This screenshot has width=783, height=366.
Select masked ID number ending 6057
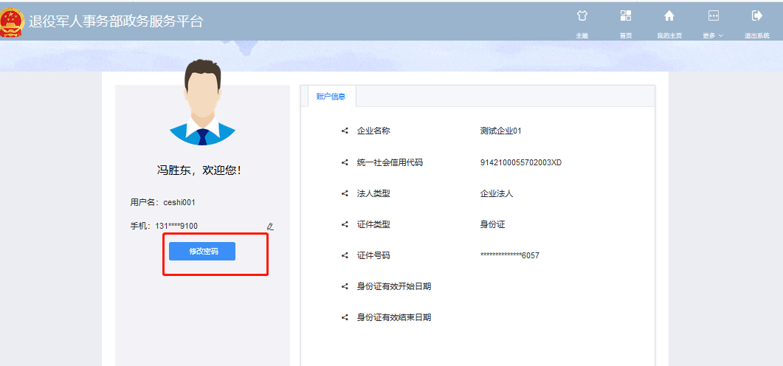509,255
